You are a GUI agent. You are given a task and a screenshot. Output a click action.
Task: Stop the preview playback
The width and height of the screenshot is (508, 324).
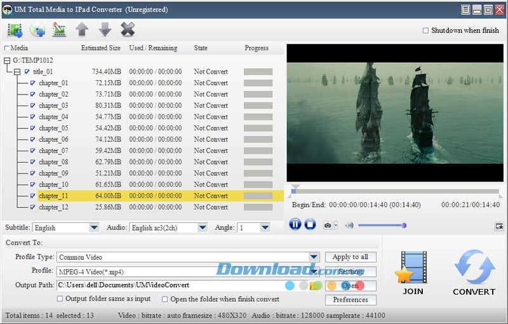310,224
